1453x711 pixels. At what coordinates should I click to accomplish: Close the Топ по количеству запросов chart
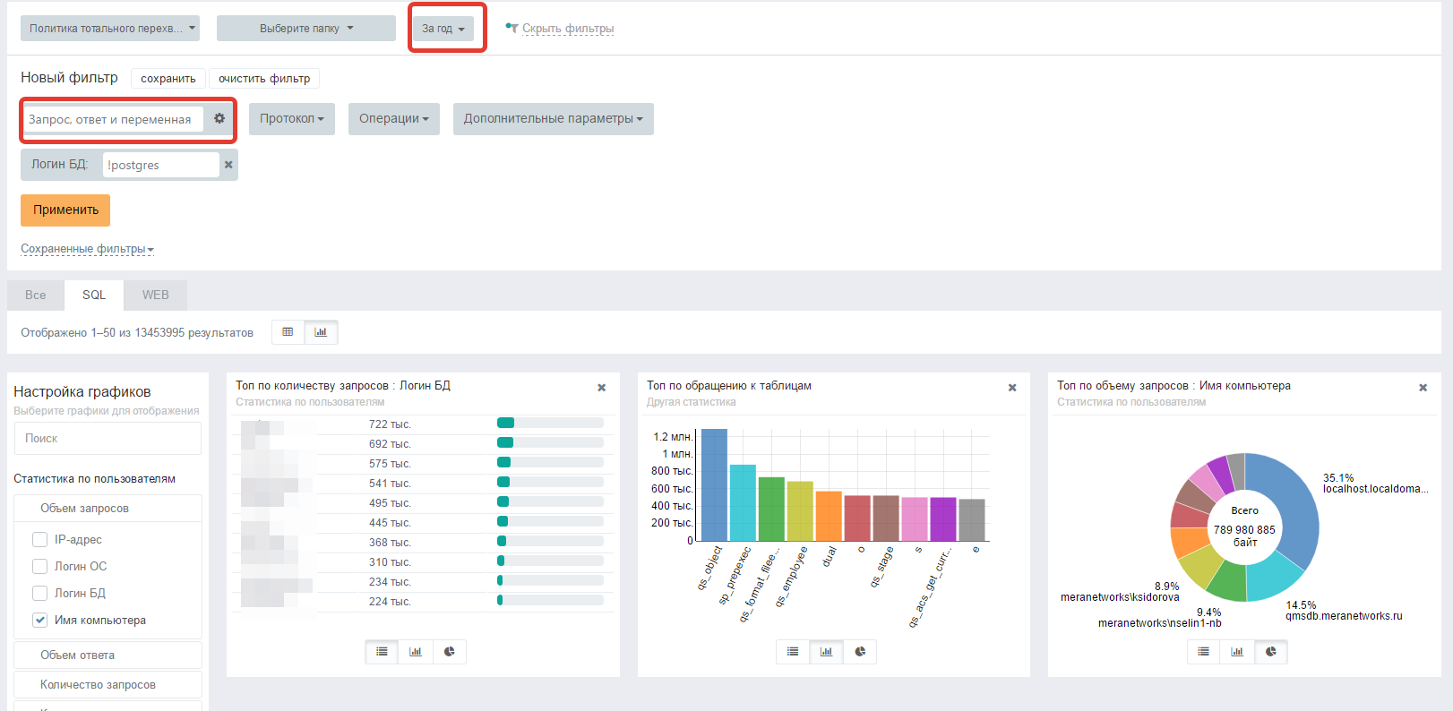[x=601, y=388]
